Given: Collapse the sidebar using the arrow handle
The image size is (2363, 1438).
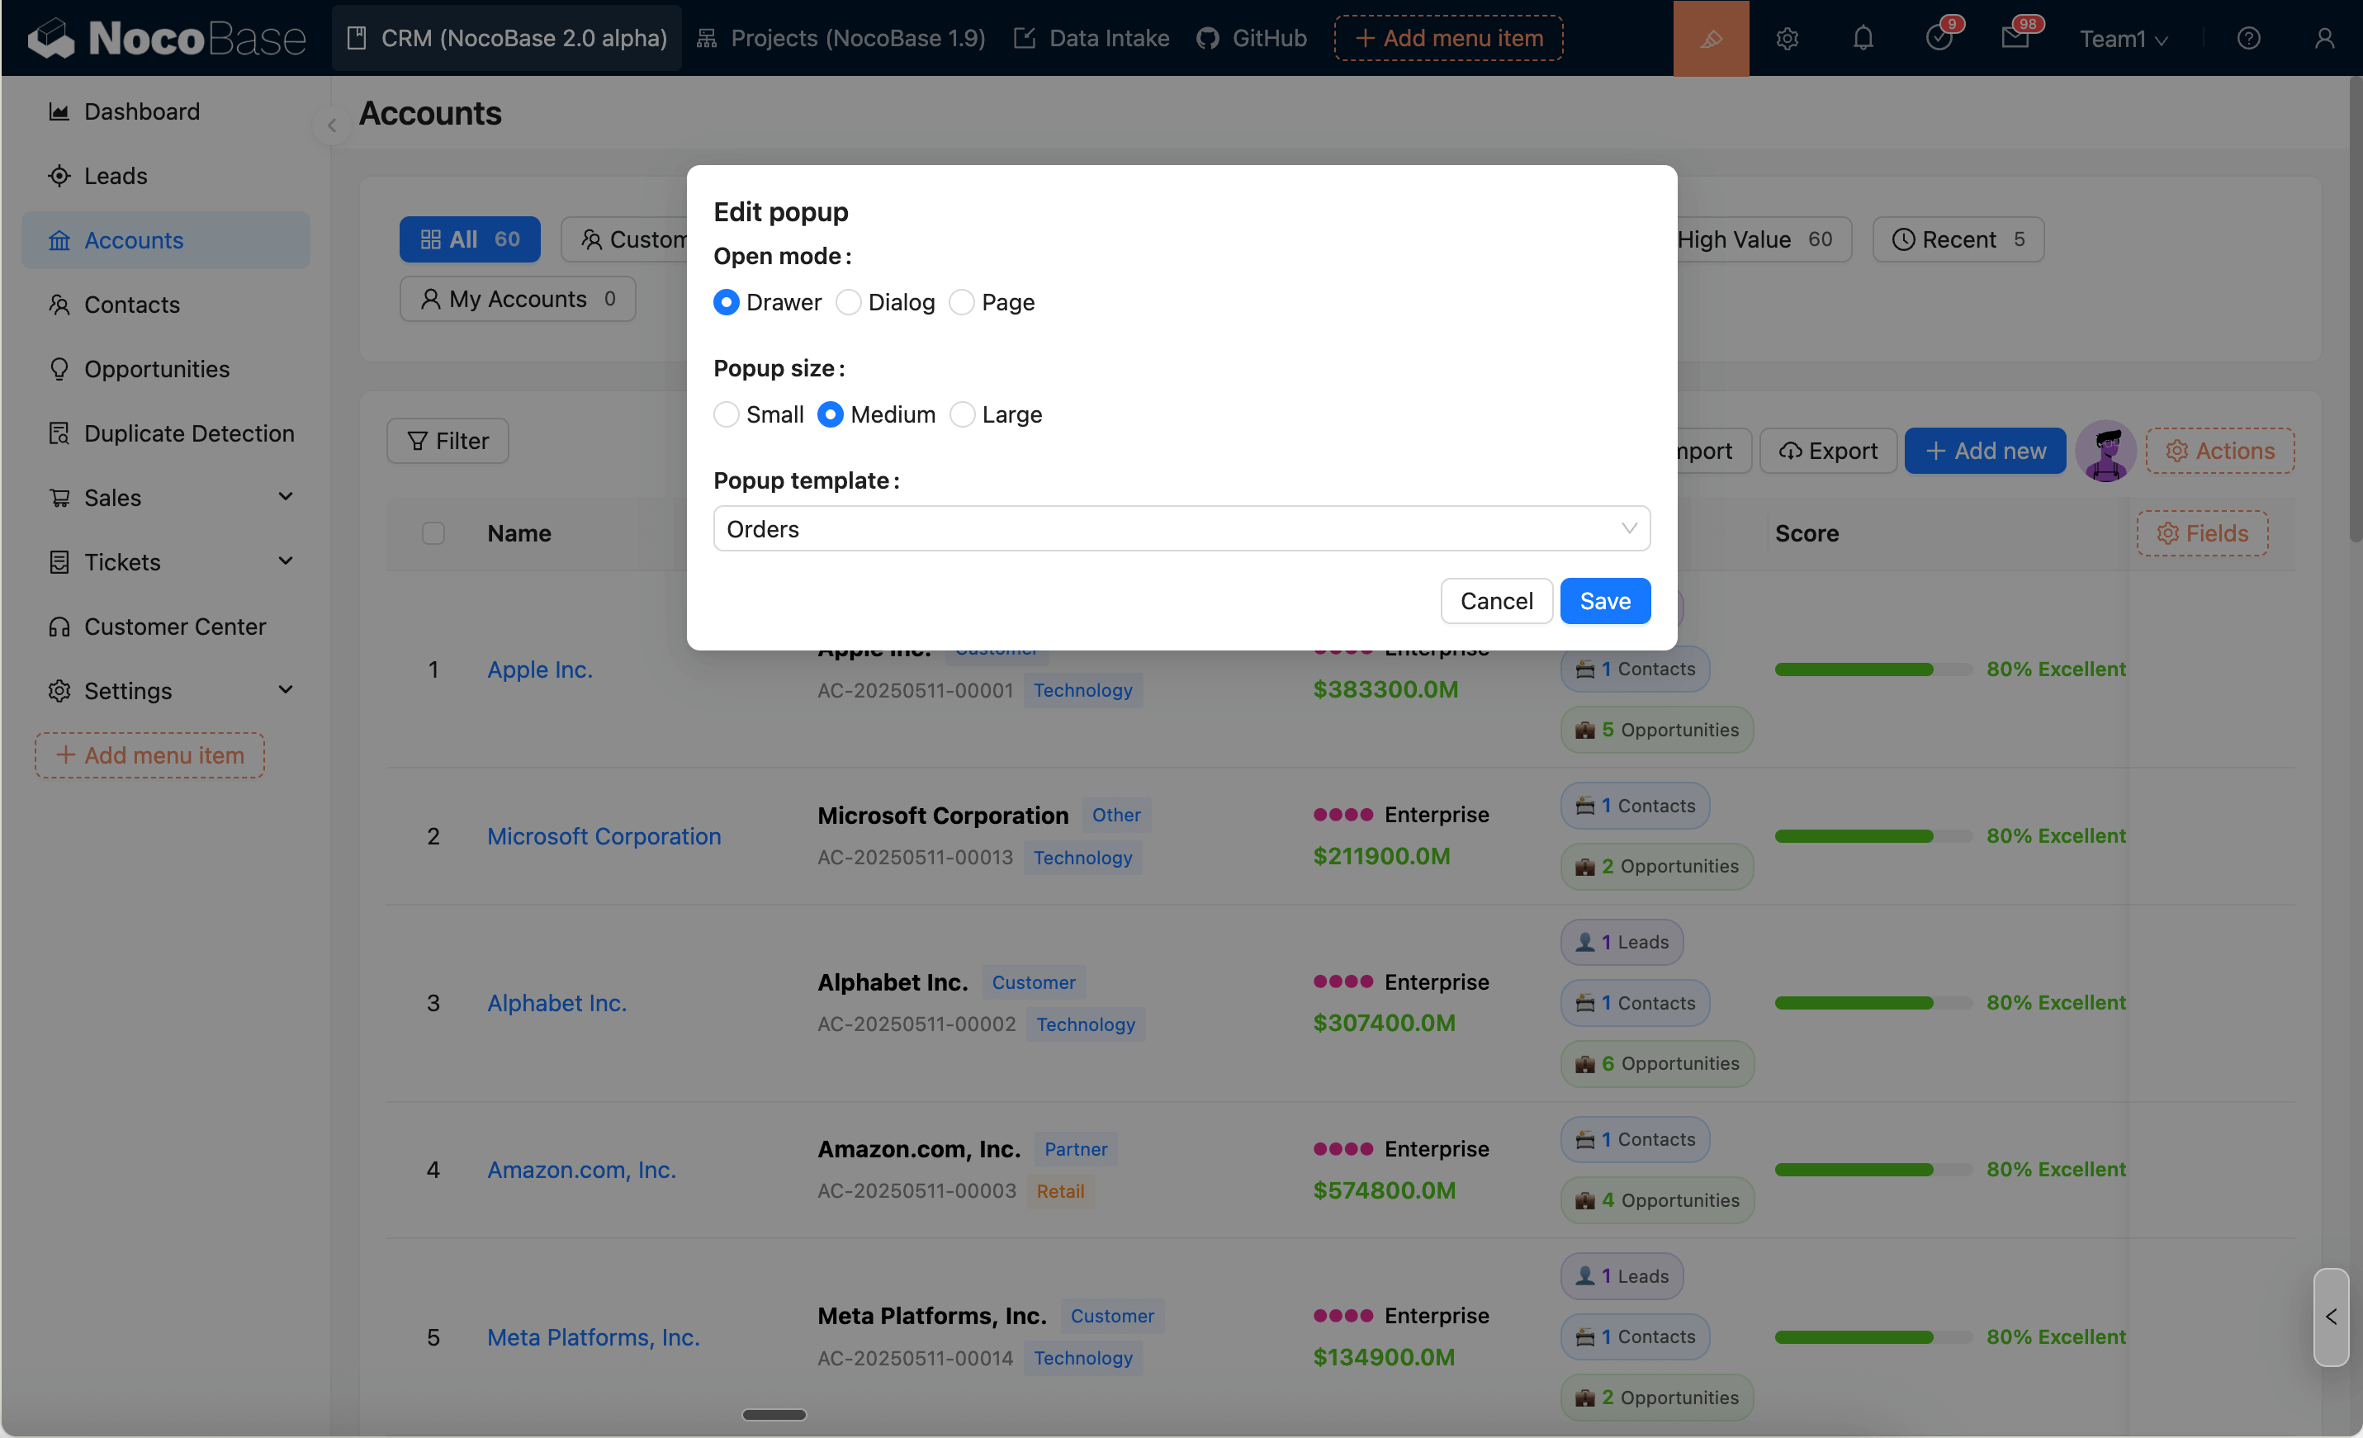Looking at the screenshot, I should pos(332,125).
